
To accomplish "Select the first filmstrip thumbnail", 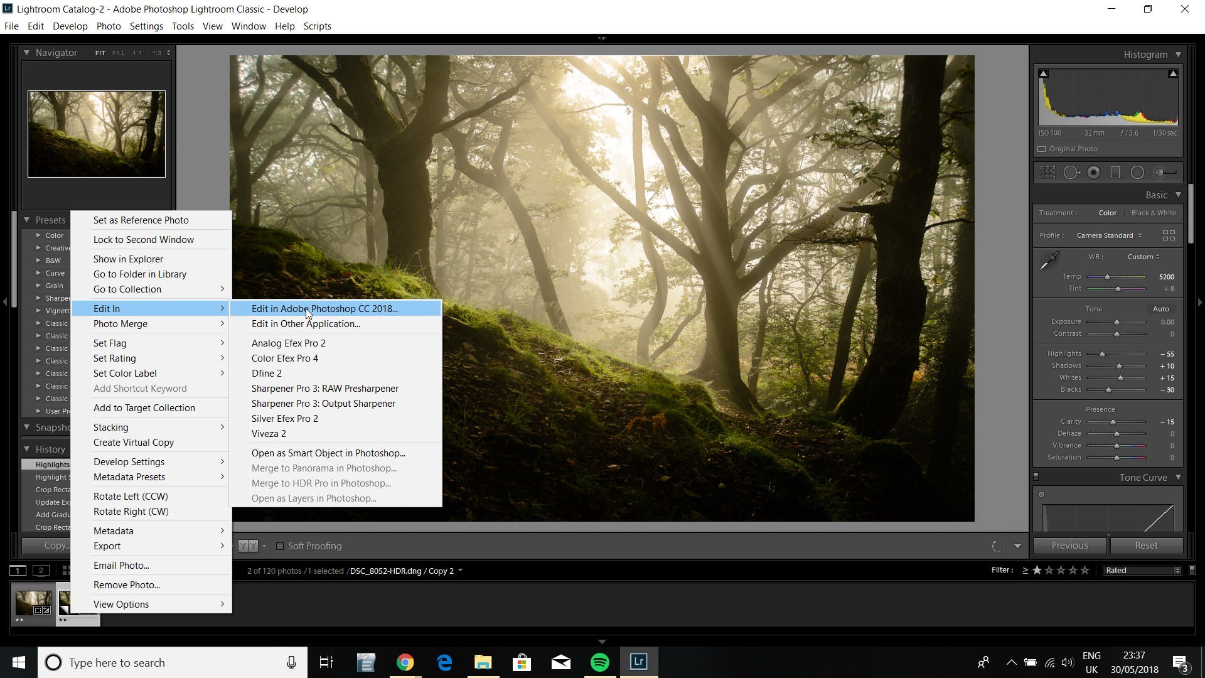I will pos(33,601).
